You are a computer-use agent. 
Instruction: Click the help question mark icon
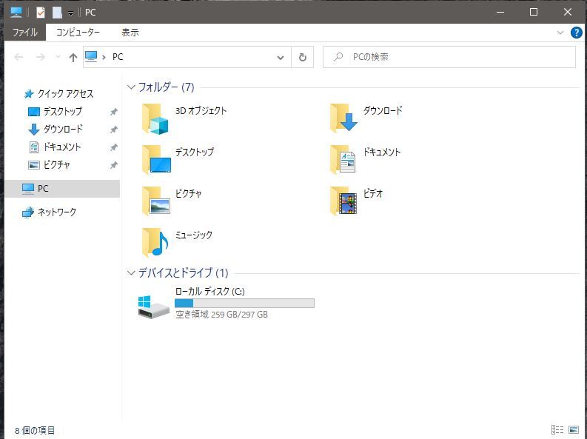pos(577,33)
